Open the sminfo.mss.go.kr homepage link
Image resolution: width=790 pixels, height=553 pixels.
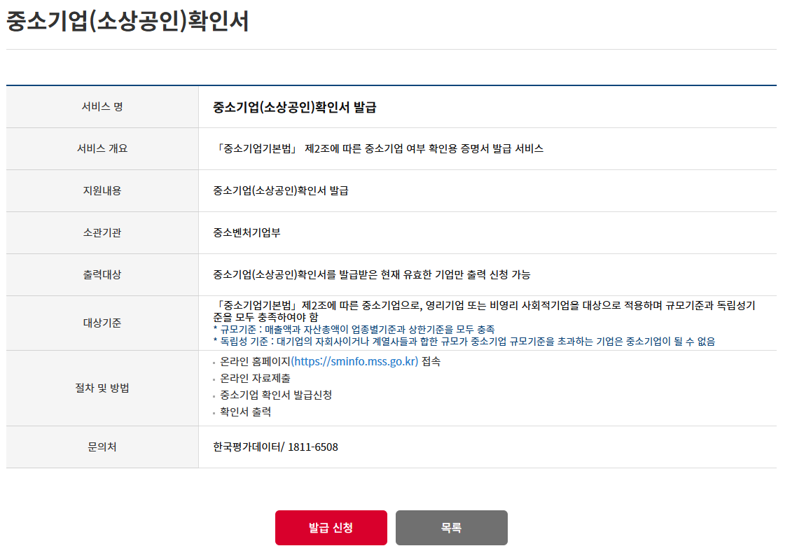click(354, 362)
